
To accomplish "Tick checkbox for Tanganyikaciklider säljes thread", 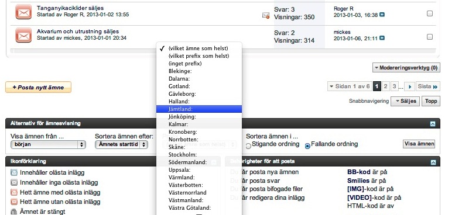I will pyautogui.click(x=430, y=13).
